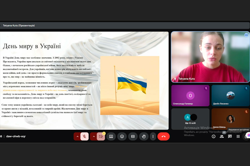Click the muted mic icon on Данііл Лисенко tile
The image size is (250, 166).
[246, 88]
